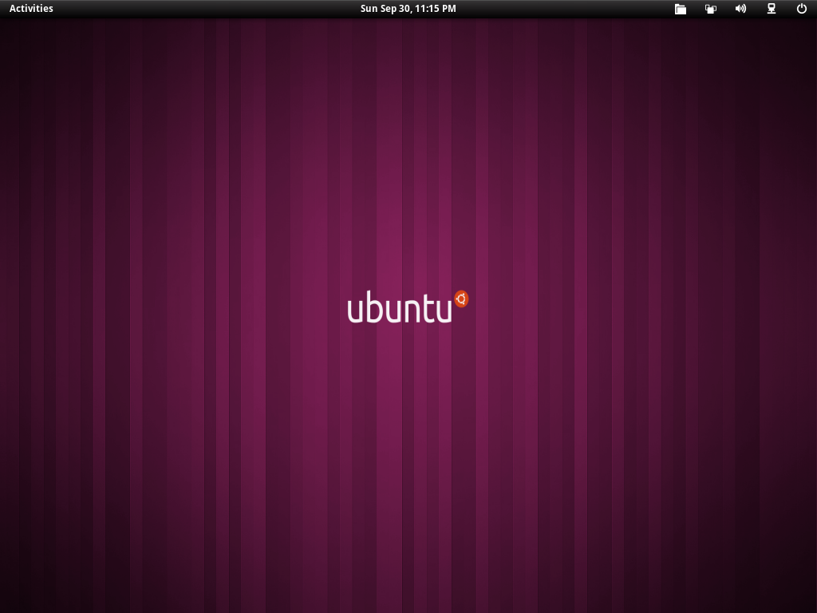Screen dimensions: 817x613
Task: Open the power menu icon
Action: [x=801, y=8]
